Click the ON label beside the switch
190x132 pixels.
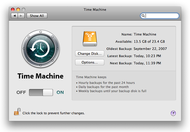pos(60,92)
